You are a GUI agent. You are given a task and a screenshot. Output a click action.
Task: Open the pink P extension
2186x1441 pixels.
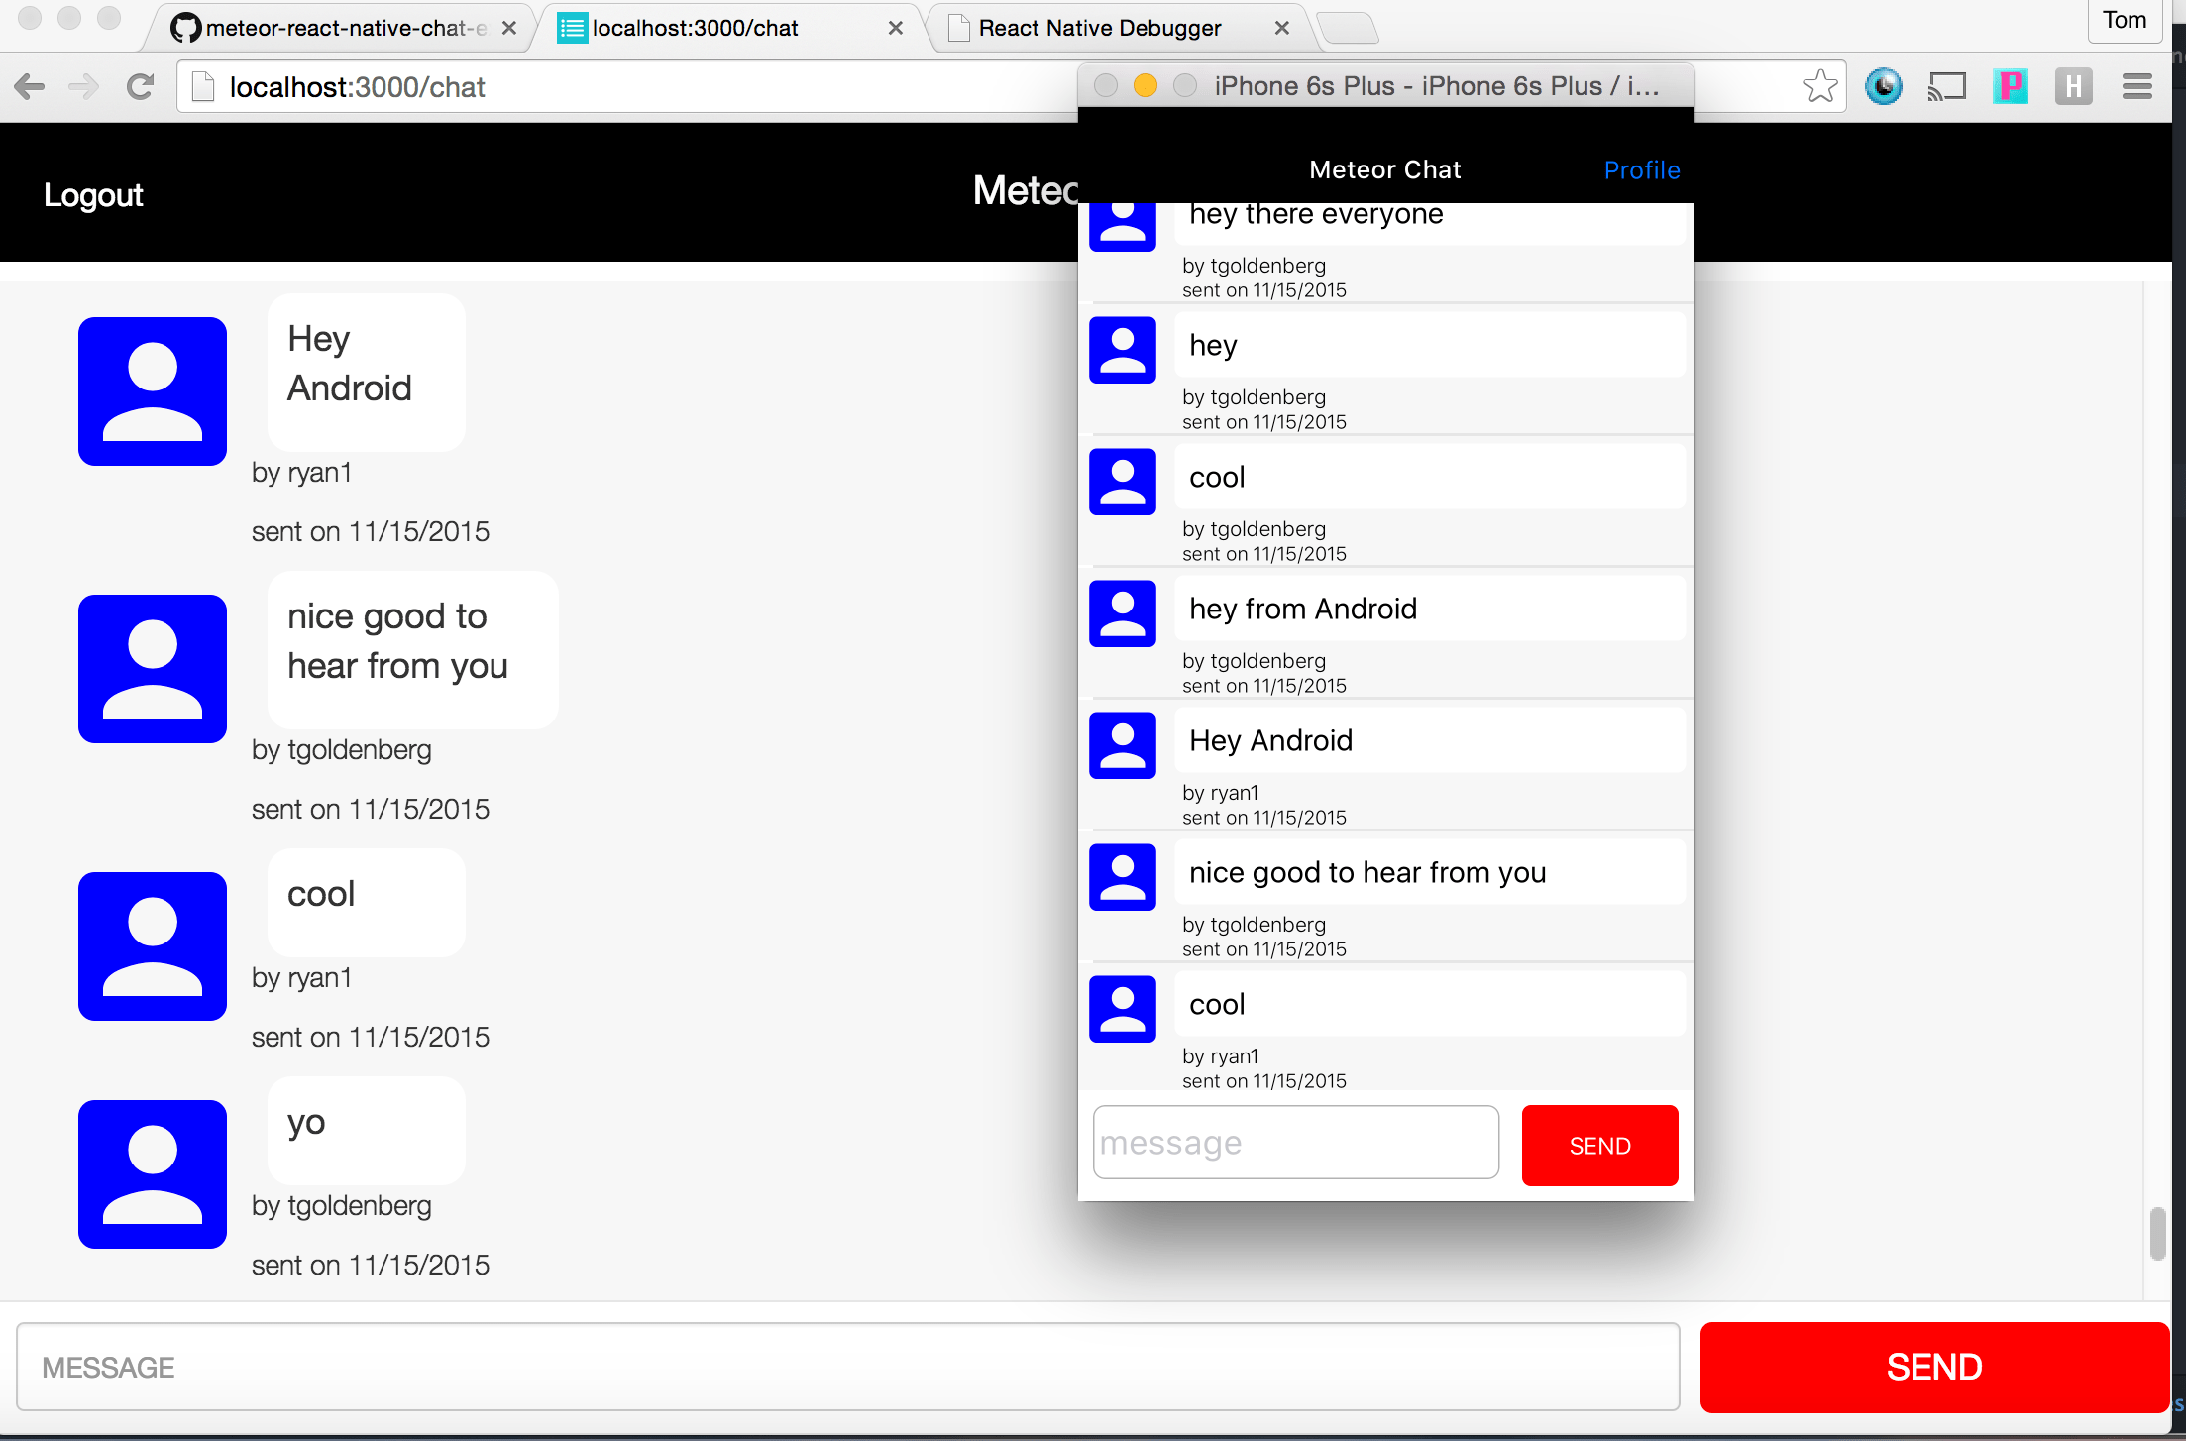[x=2011, y=87]
